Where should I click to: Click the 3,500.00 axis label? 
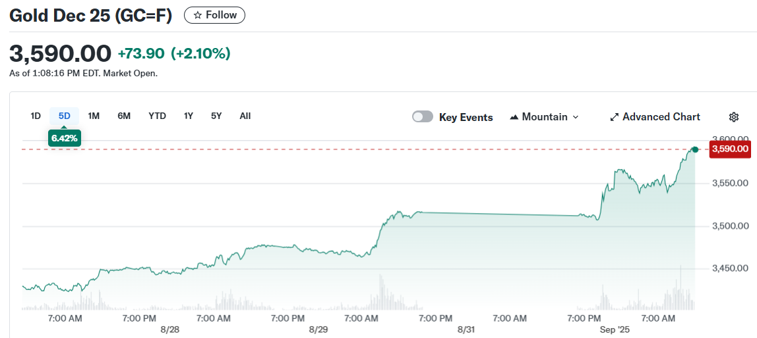[731, 226]
